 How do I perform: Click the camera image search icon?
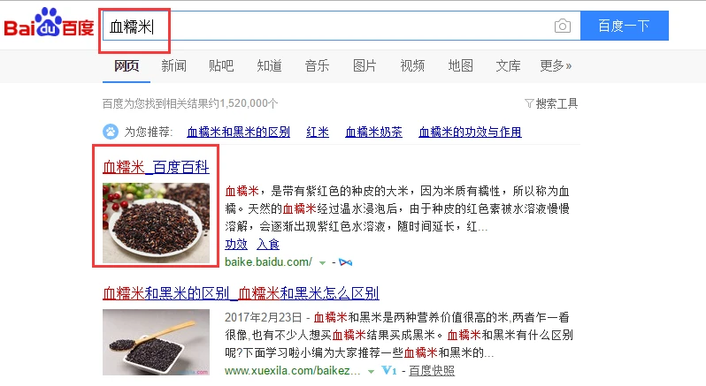pyautogui.click(x=563, y=26)
